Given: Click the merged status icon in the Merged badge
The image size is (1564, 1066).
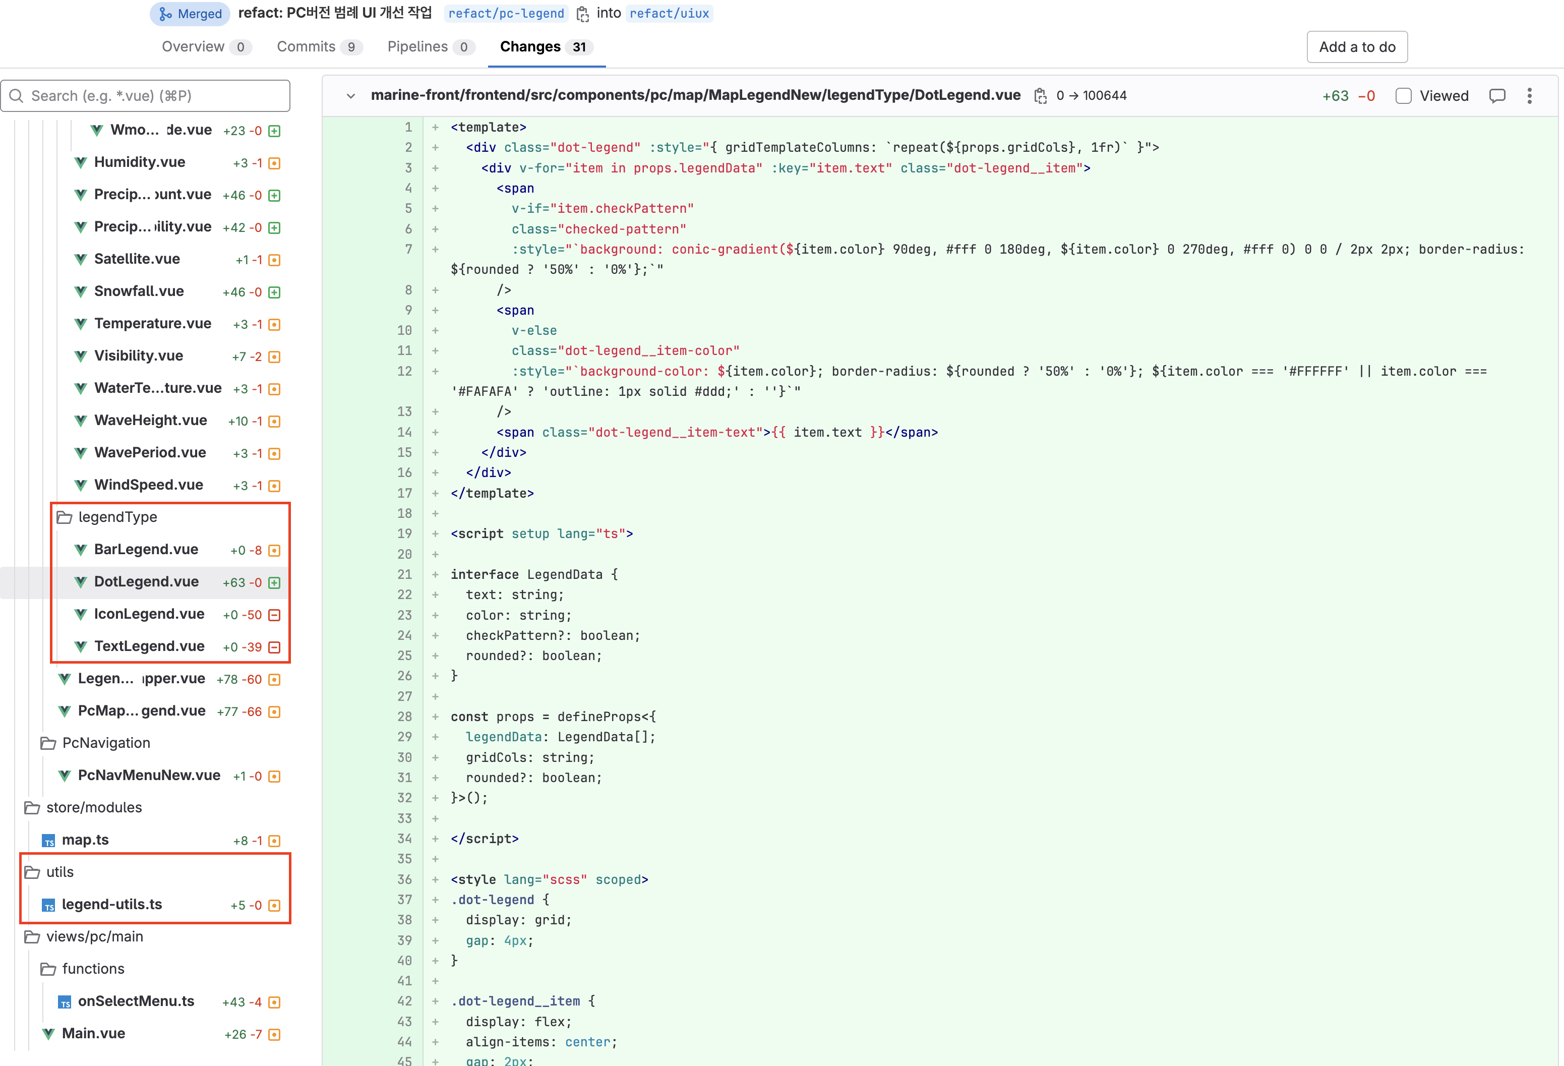Looking at the screenshot, I should click(165, 14).
